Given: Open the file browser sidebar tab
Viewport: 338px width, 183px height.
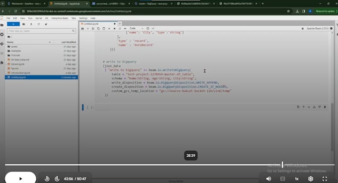Looking at the screenshot, I should click(x=2, y=25).
